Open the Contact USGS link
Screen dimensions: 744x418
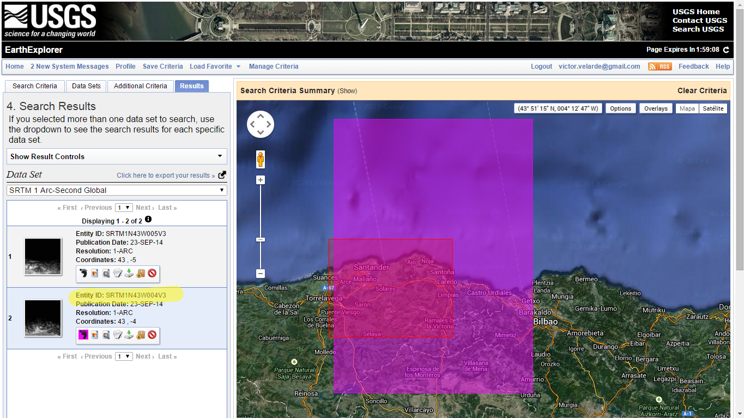[700, 21]
